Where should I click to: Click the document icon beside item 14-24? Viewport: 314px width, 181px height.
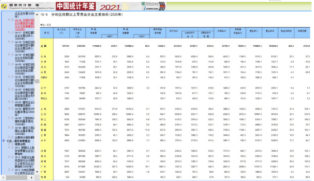[12, 109]
